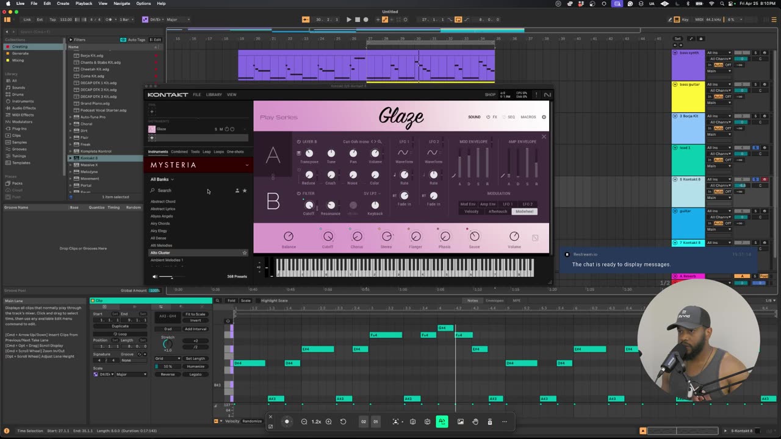The width and height of the screenshot is (781, 439).
Task: Open the Sounds category in Live browser
Action: [18, 87]
